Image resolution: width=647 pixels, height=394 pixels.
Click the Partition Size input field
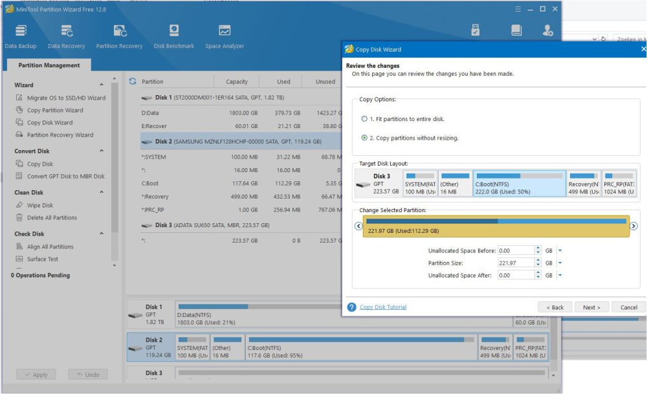[x=516, y=263]
